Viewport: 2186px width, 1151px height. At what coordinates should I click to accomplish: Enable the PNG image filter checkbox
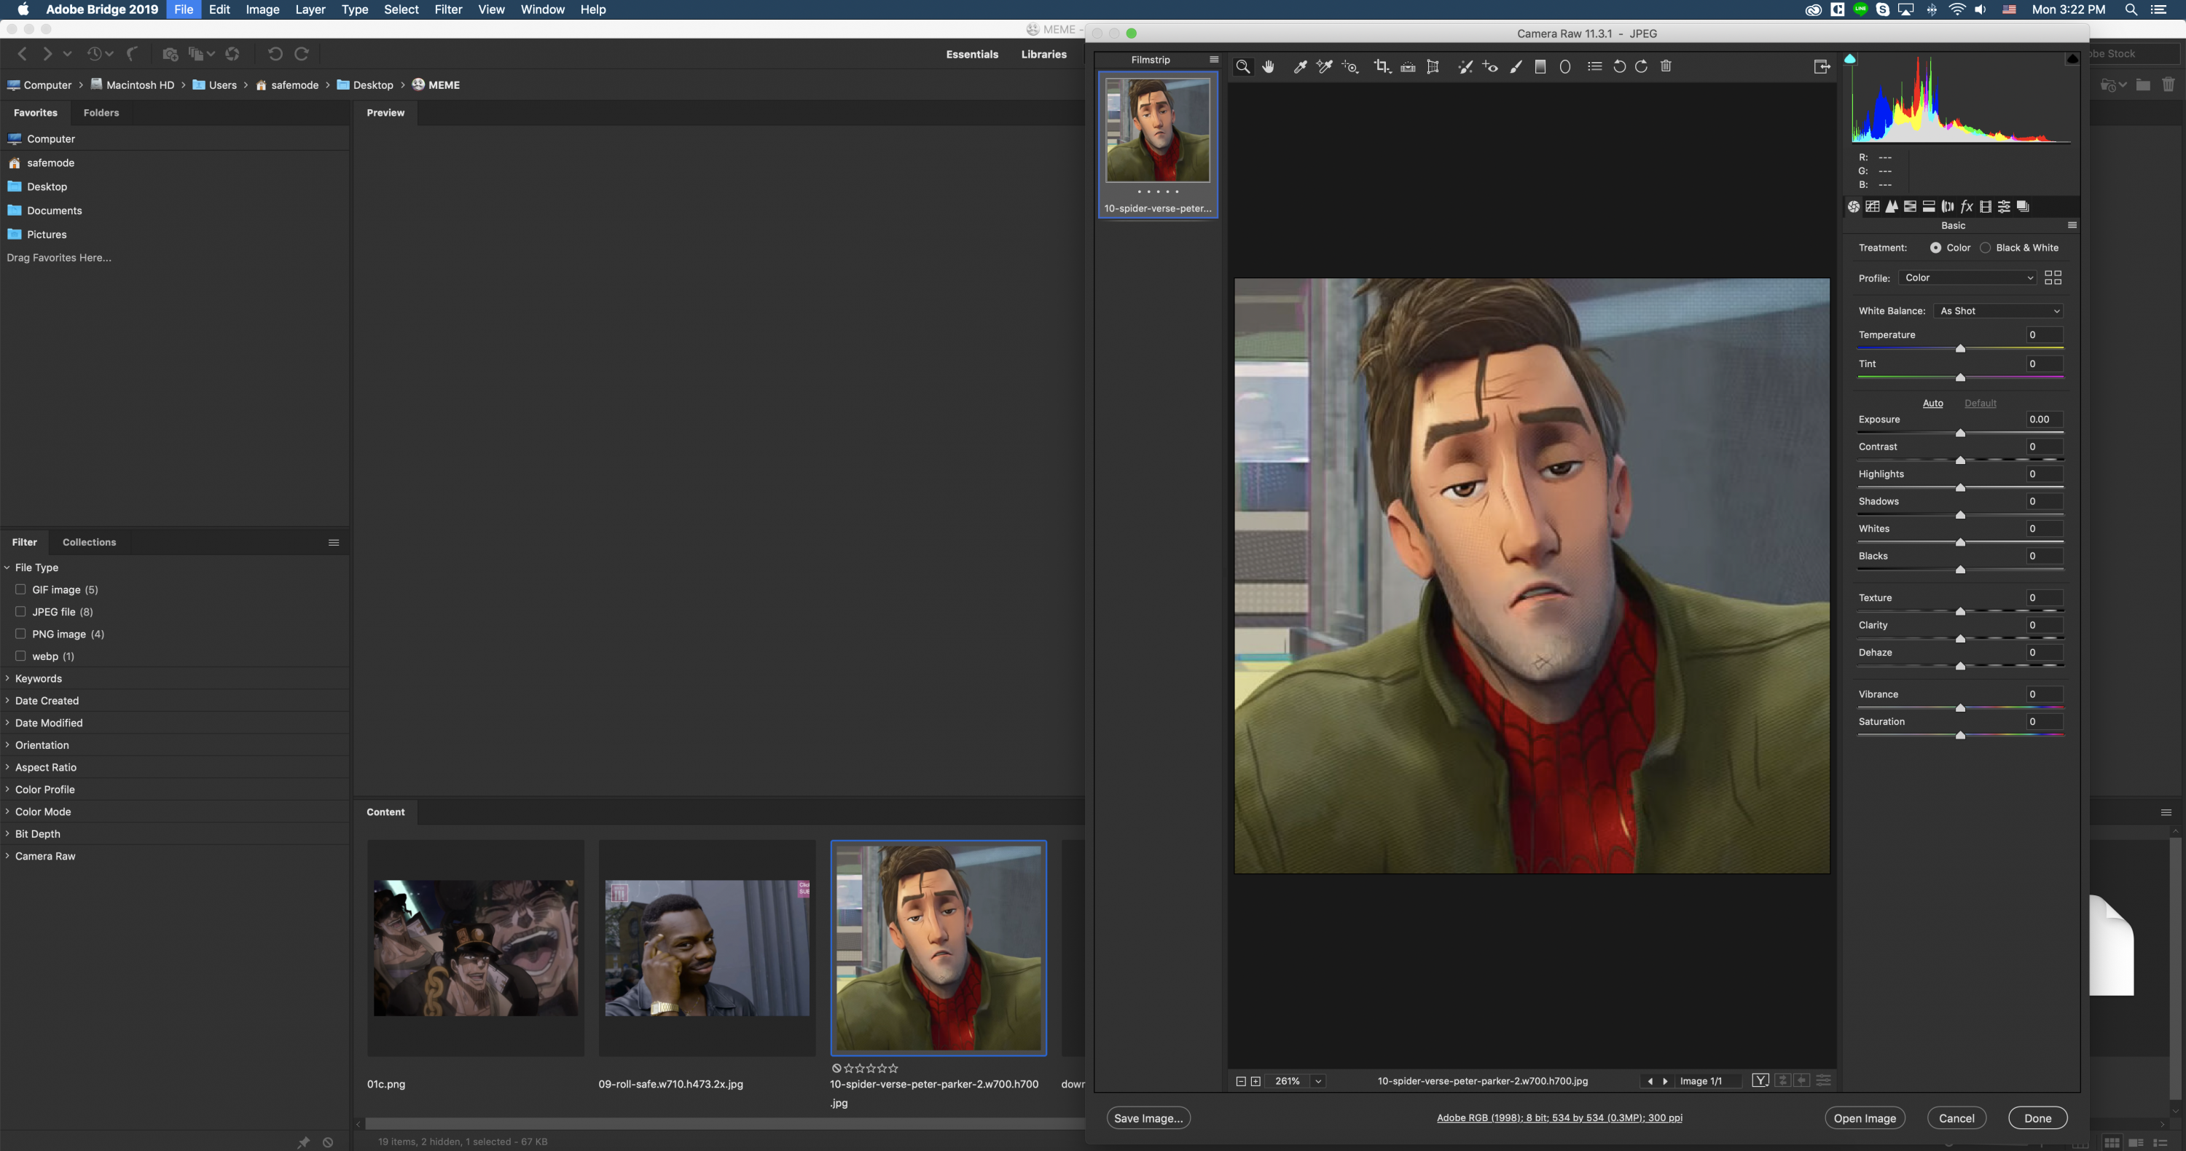tap(20, 634)
